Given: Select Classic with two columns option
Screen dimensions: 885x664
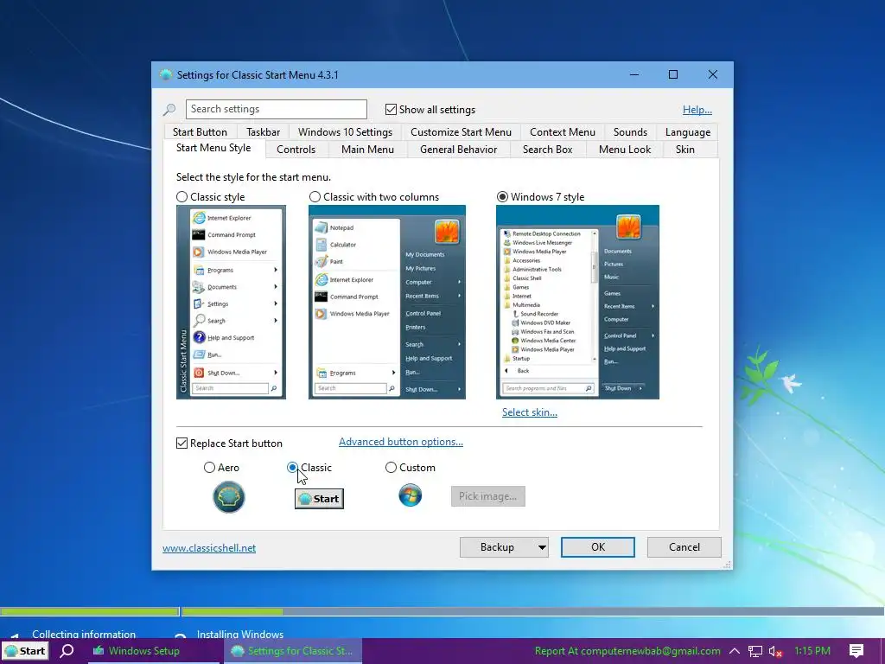Looking at the screenshot, I should coord(315,197).
